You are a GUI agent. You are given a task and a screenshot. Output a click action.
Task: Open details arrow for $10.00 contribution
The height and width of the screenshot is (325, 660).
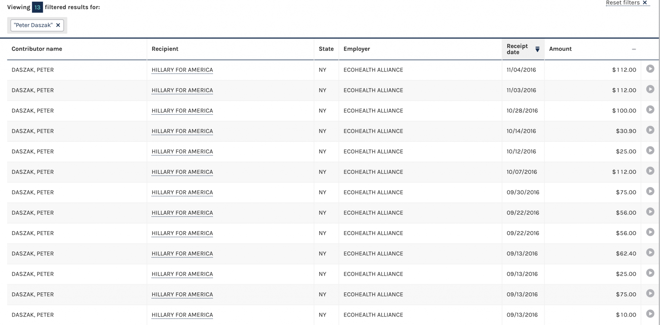pyautogui.click(x=650, y=314)
